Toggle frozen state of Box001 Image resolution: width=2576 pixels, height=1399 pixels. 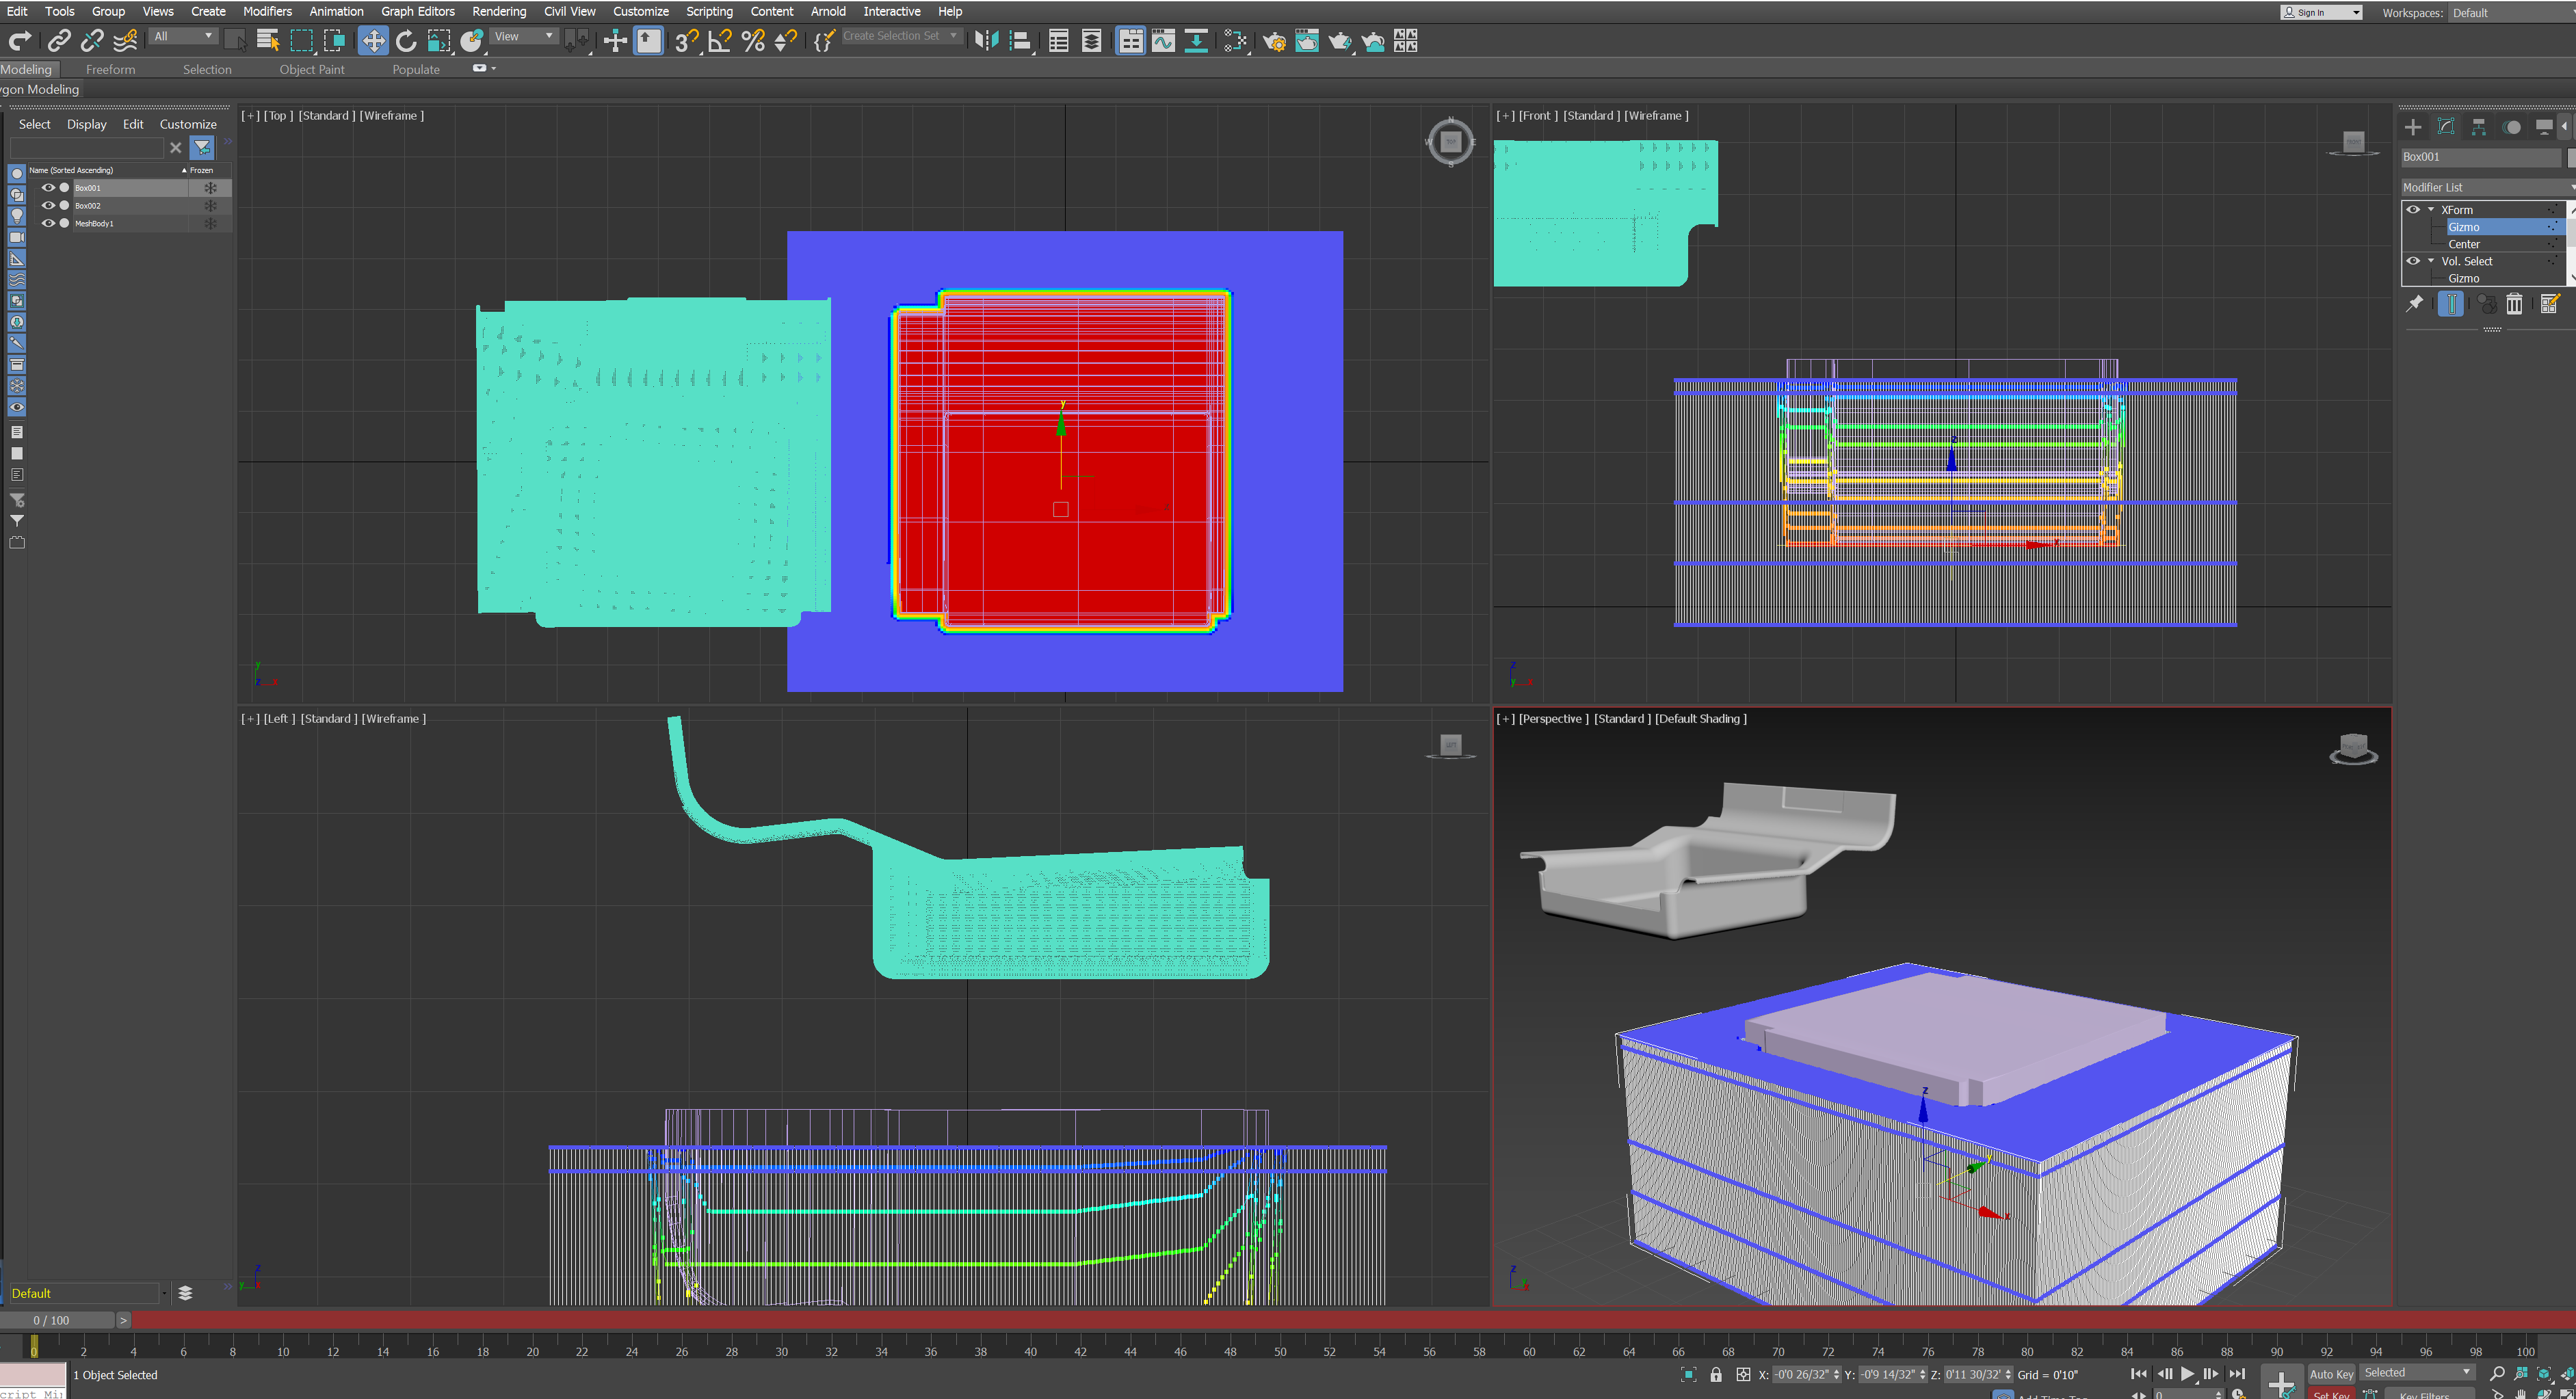coord(210,187)
